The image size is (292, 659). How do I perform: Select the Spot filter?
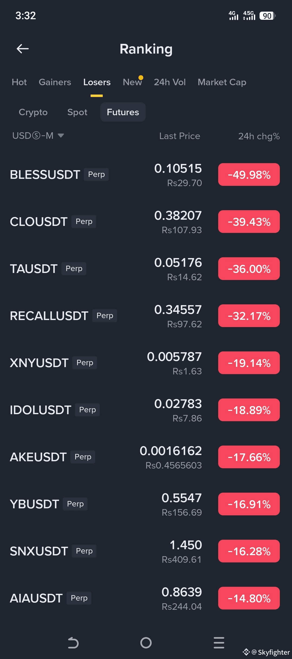(x=77, y=112)
